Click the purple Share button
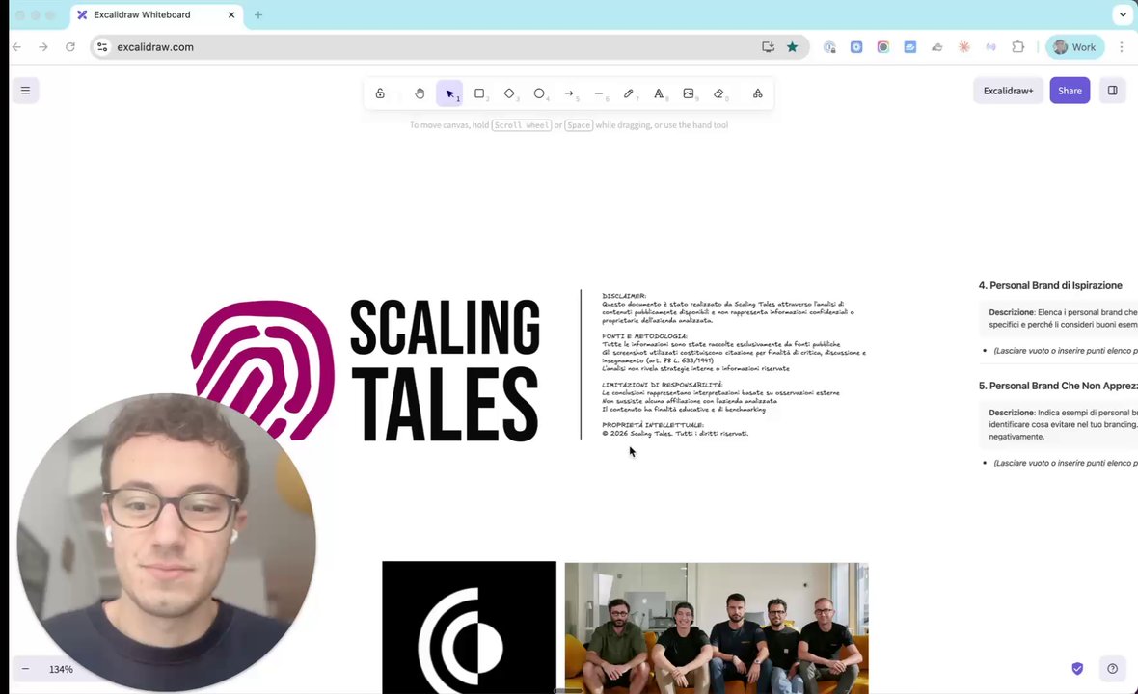 tap(1070, 91)
